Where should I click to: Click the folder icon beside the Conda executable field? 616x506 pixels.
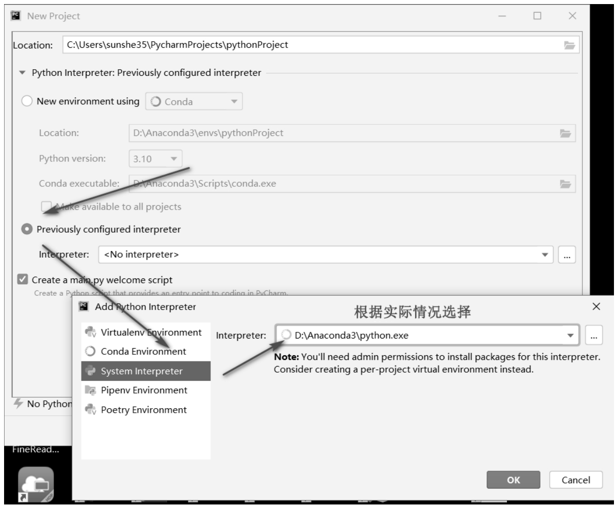[x=565, y=183]
